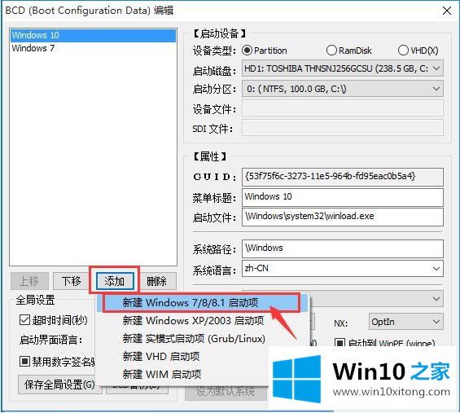Choose 新建 Windows XP/2003 启动项 menu item

pyautogui.click(x=203, y=320)
